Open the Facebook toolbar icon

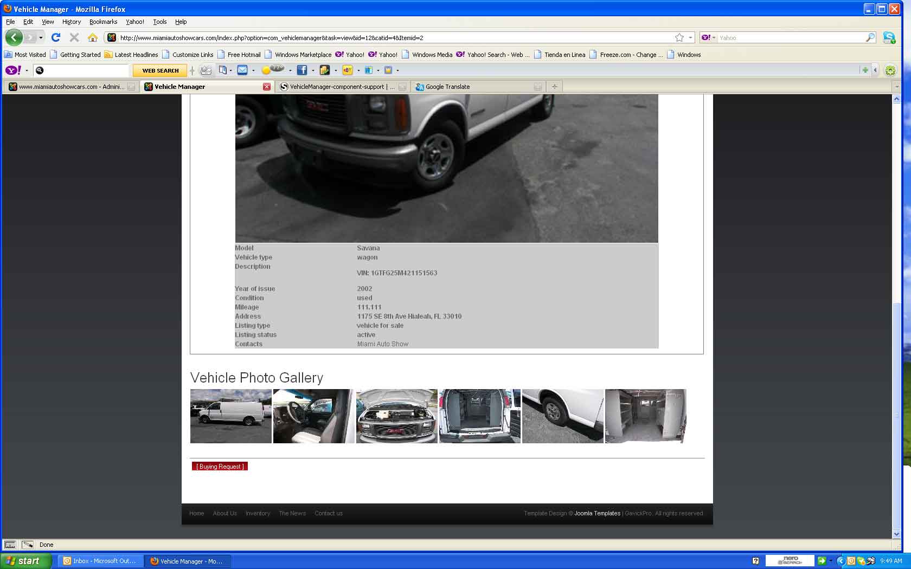pos(302,70)
